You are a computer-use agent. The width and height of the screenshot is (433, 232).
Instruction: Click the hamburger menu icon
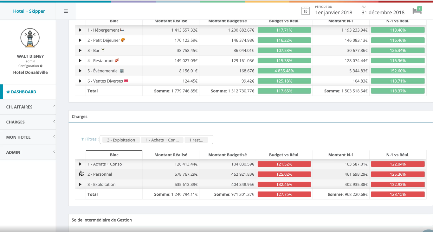click(x=66, y=11)
